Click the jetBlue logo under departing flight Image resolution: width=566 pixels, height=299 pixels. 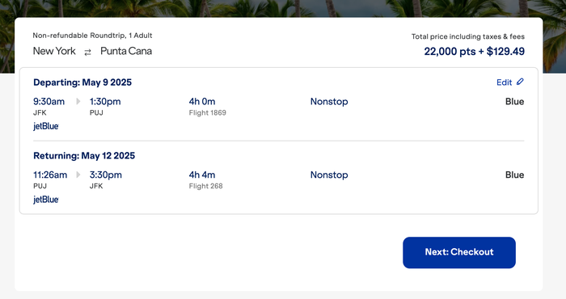[x=46, y=126]
